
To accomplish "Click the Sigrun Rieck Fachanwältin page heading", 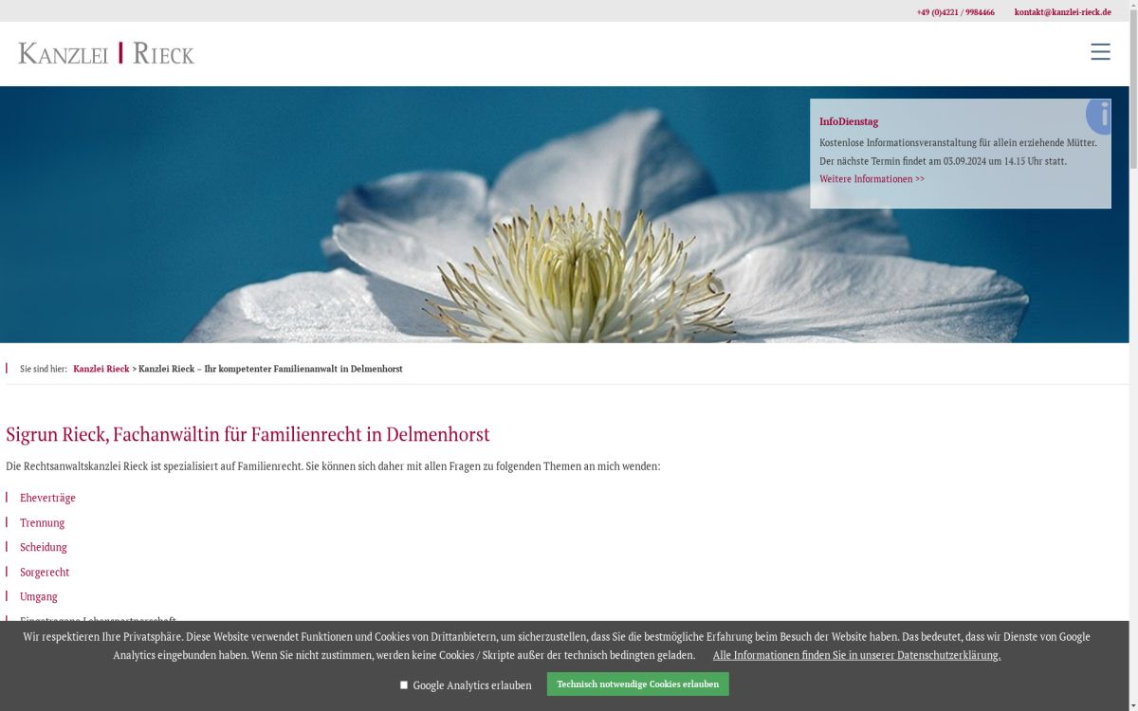I will point(248,434).
